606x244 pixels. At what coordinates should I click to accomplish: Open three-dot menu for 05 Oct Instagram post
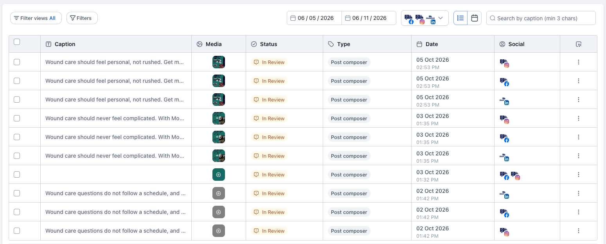point(579,62)
